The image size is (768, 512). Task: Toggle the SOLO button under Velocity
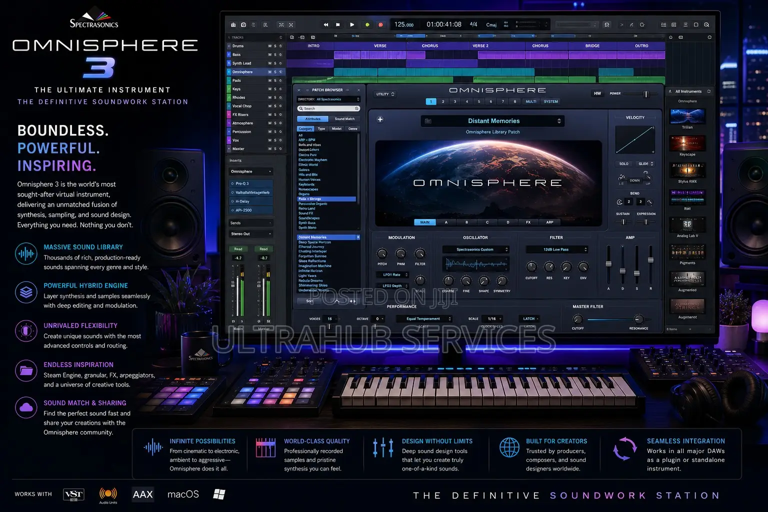pos(623,163)
